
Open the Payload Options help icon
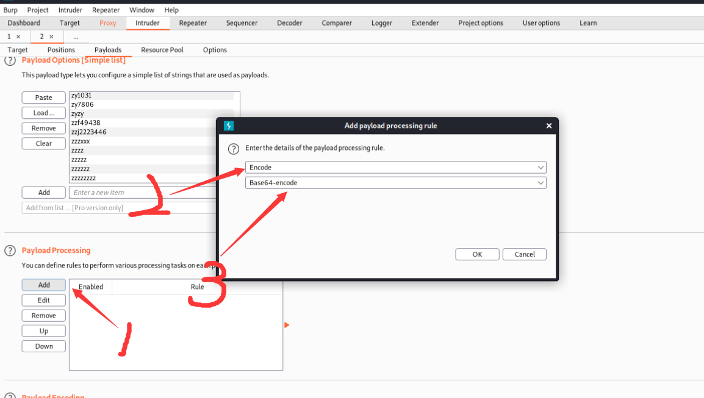pyautogui.click(x=10, y=60)
